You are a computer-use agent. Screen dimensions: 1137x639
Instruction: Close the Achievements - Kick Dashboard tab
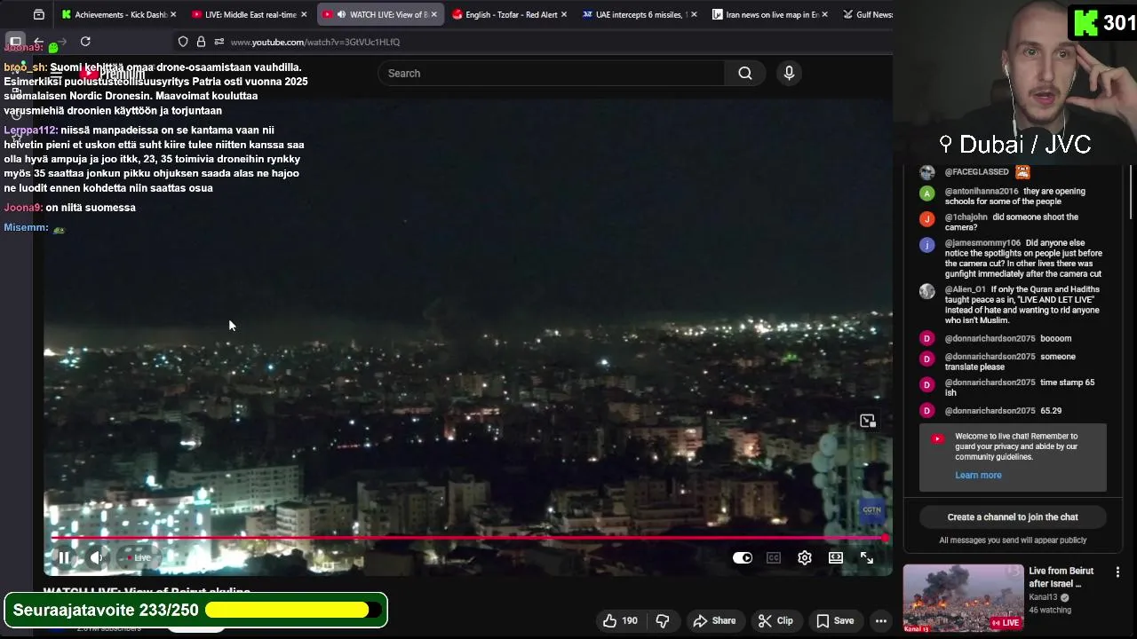coord(173,14)
